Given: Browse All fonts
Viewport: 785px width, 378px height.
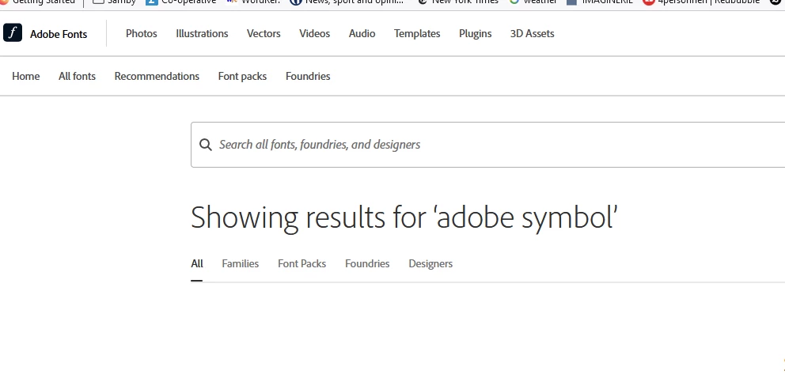Looking at the screenshot, I should tap(77, 76).
